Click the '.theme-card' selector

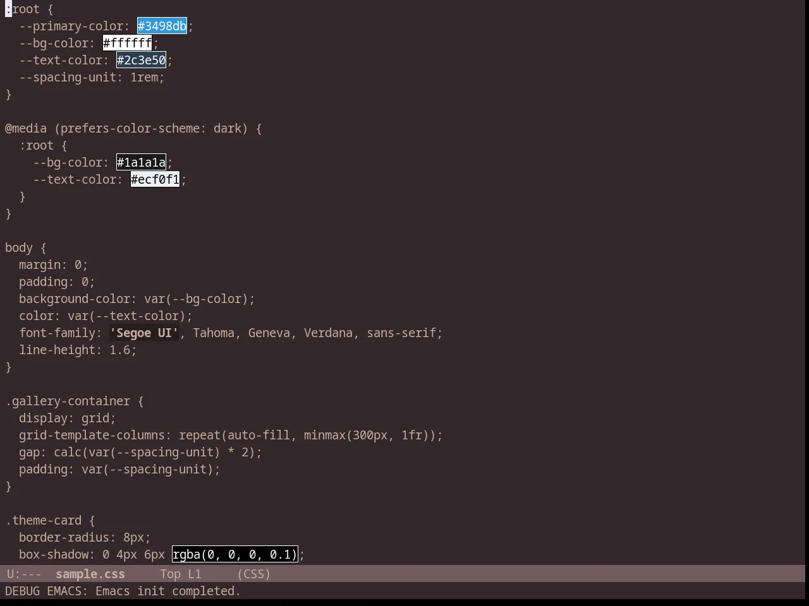pyautogui.click(x=44, y=520)
